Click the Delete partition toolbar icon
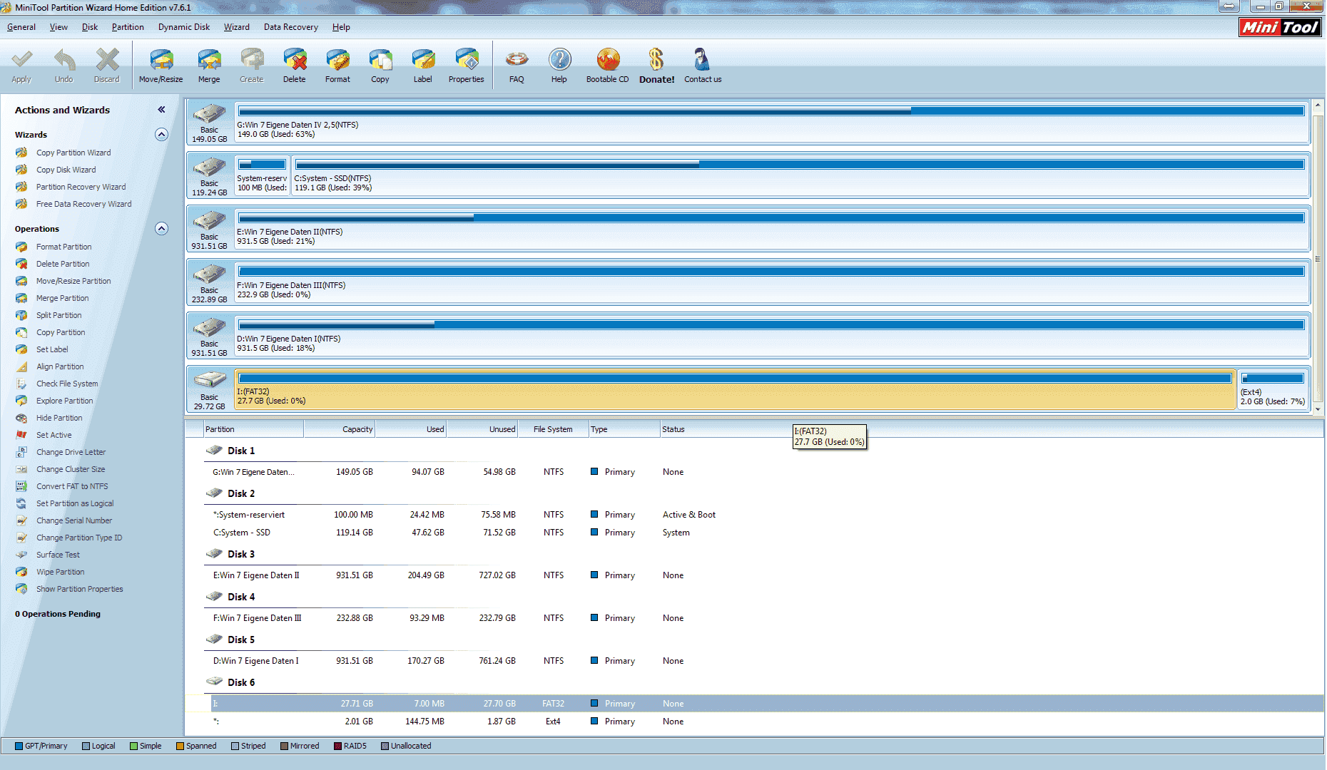The height and width of the screenshot is (770, 1327). [x=295, y=66]
